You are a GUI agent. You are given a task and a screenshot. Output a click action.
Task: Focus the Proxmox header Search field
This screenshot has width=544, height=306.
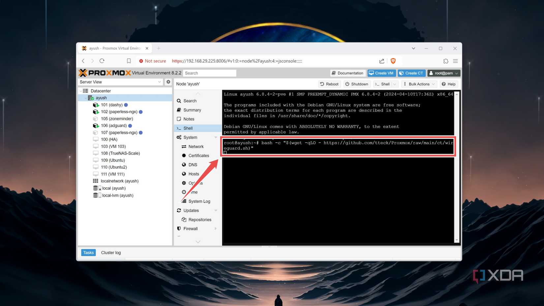tap(210, 73)
